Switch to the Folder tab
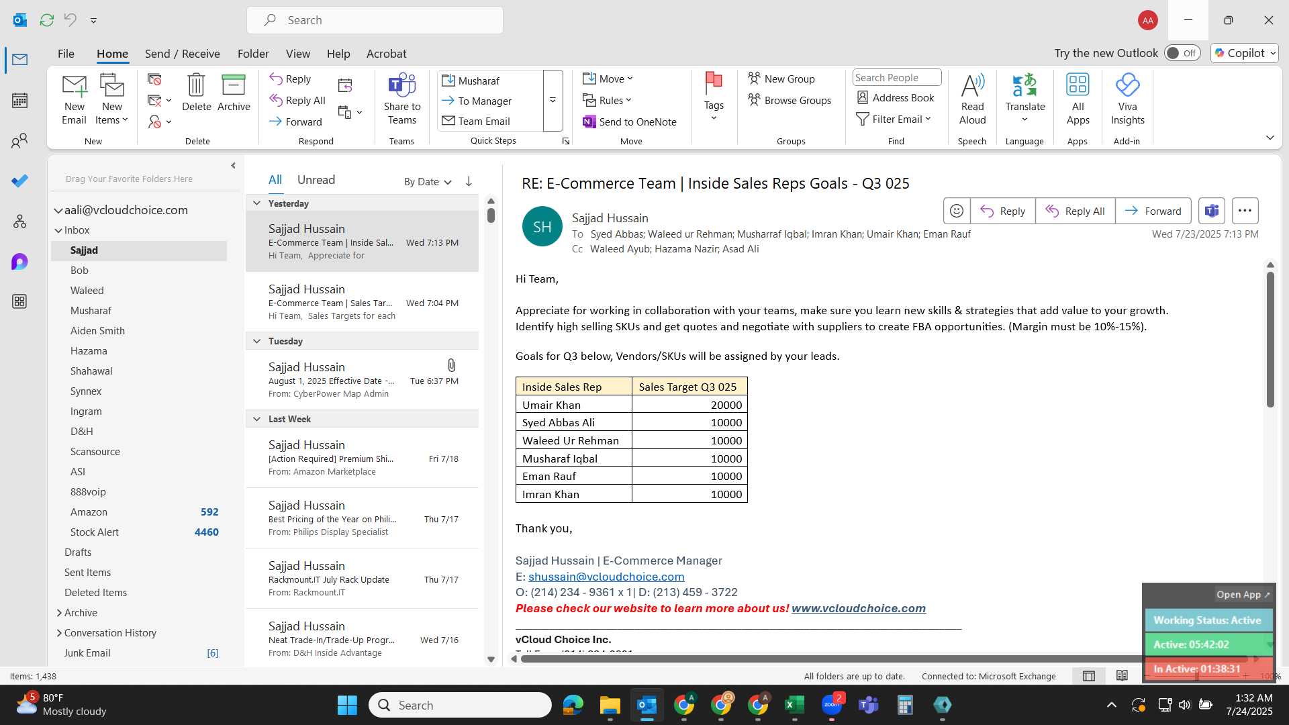1289x725 pixels. tap(253, 54)
